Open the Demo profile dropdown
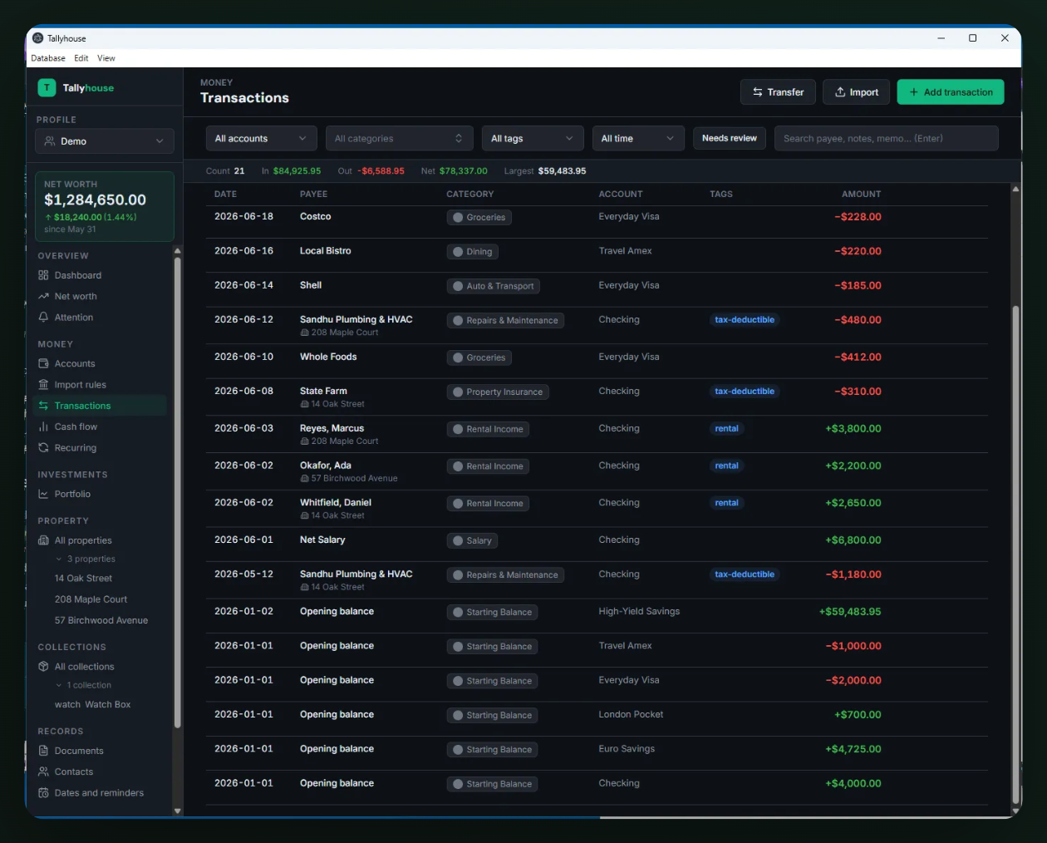This screenshot has height=843, width=1047. (x=105, y=141)
